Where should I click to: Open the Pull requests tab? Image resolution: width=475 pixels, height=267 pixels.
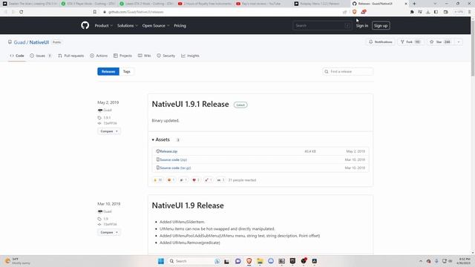point(71,56)
